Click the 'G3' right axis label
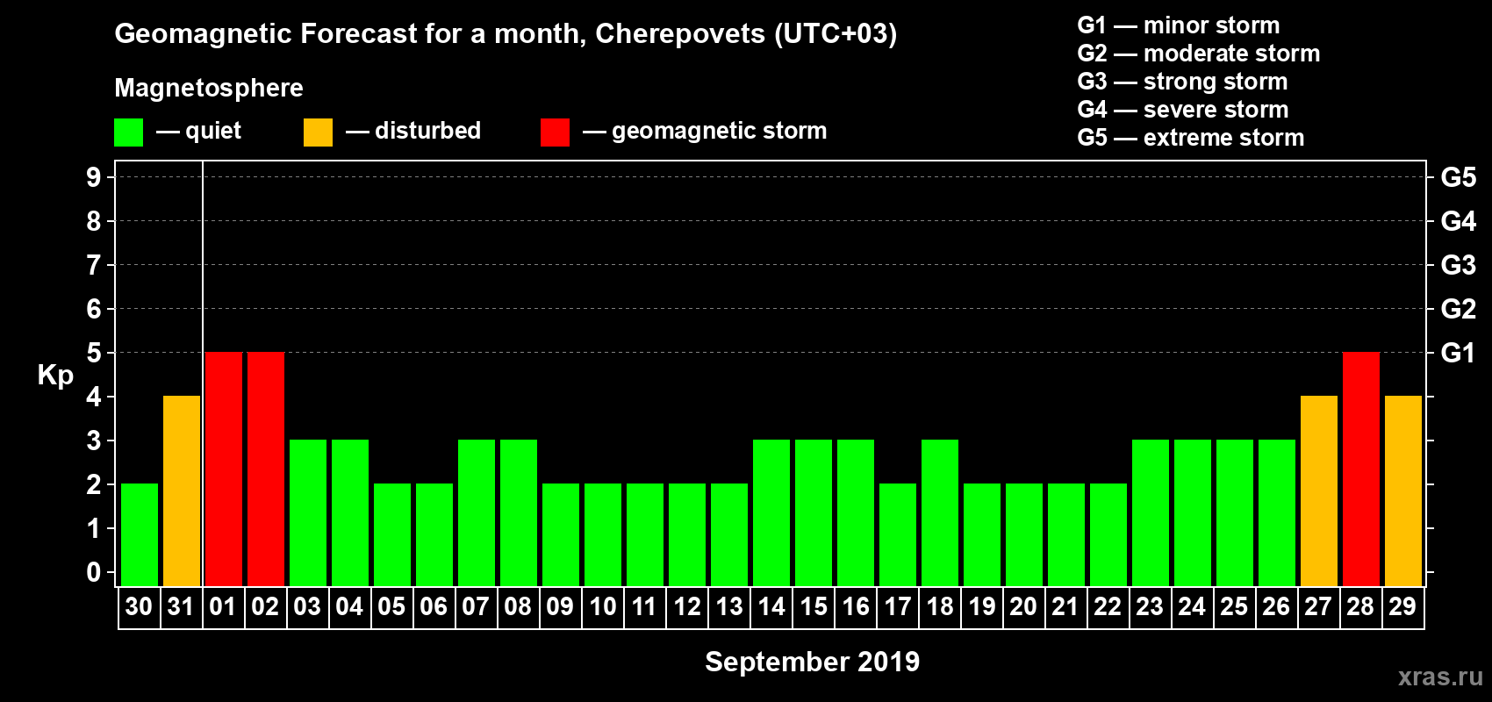Image resolution: width=1492 pixels, height=702 pixels. [x=1459, y=265]
